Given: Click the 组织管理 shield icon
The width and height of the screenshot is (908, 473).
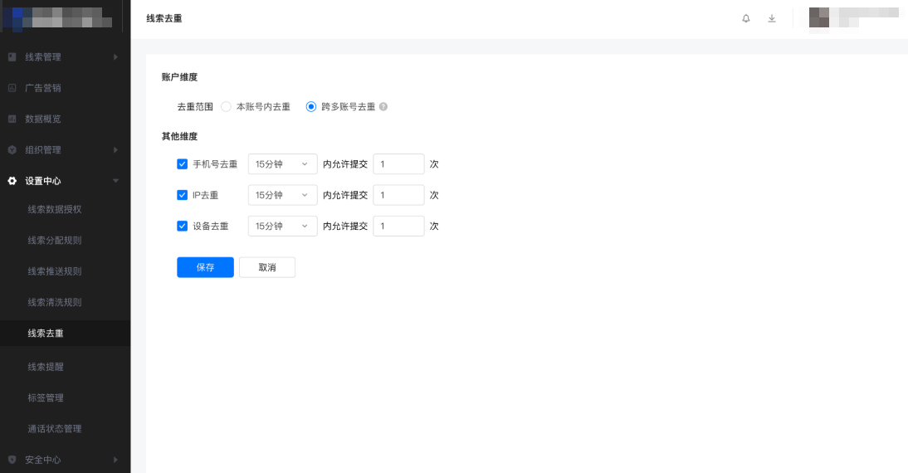Looking at the screenshot, I should [12, 150].
